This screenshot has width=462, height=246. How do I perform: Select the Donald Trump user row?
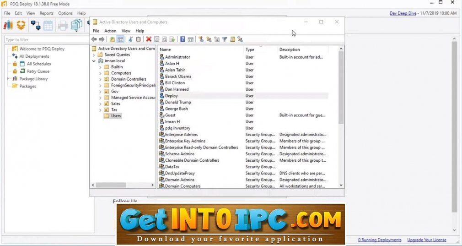(x=243, y=102)
